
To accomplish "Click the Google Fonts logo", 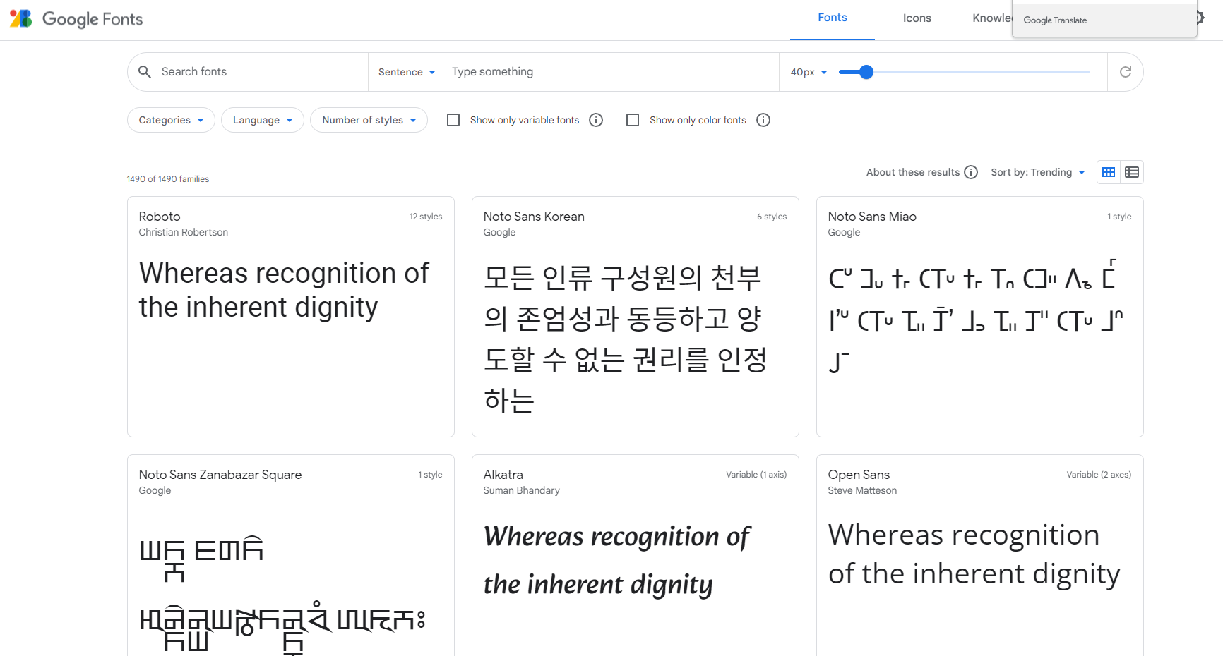I will pyautogui.click(x=76, y=19).
